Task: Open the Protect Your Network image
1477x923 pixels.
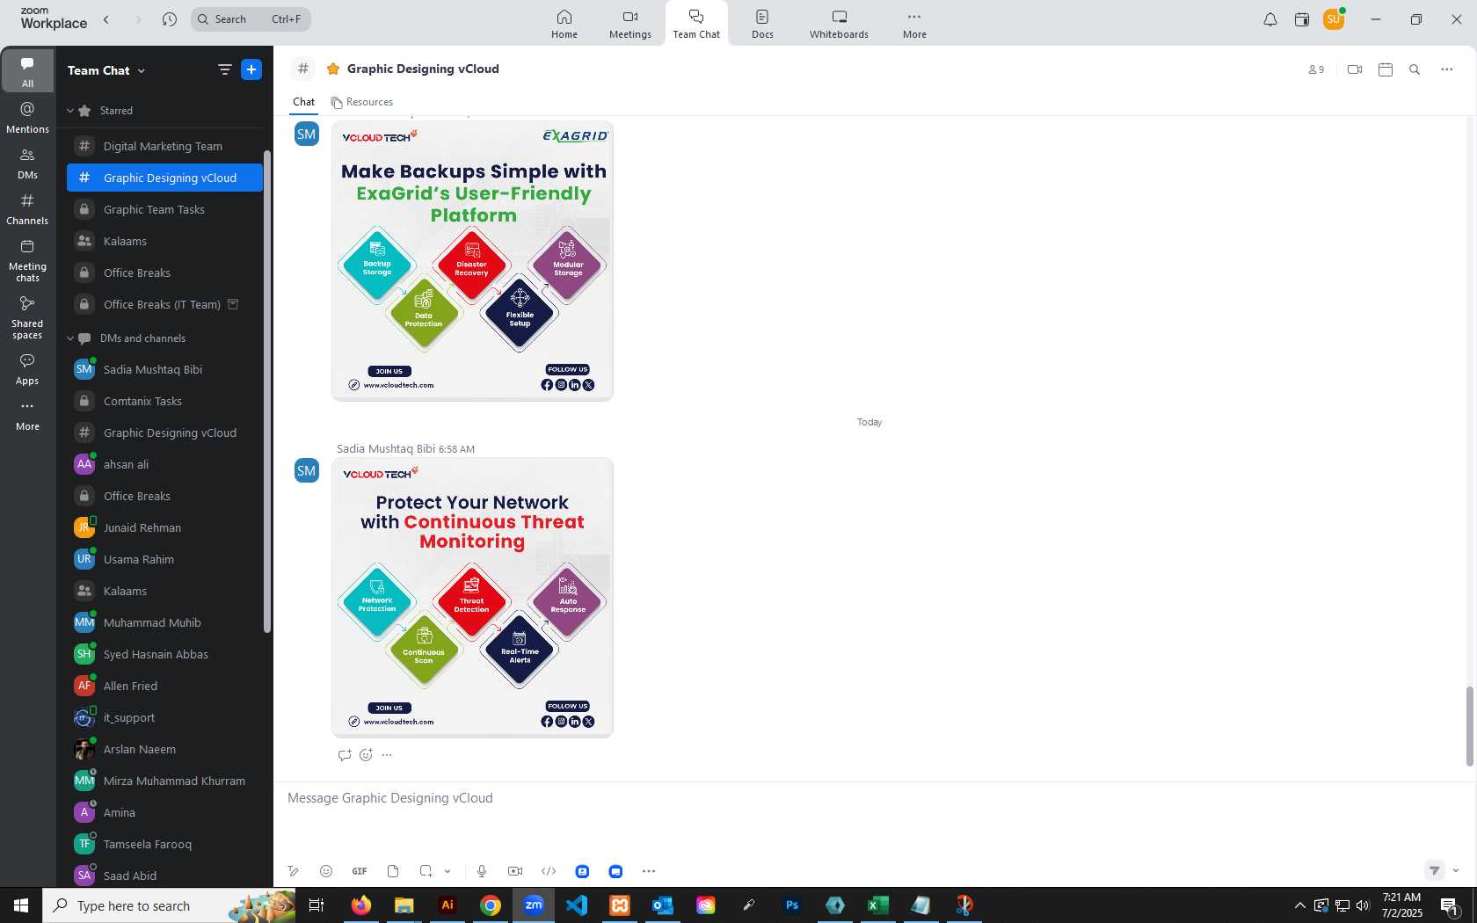Action: click(x=472, y=597)
